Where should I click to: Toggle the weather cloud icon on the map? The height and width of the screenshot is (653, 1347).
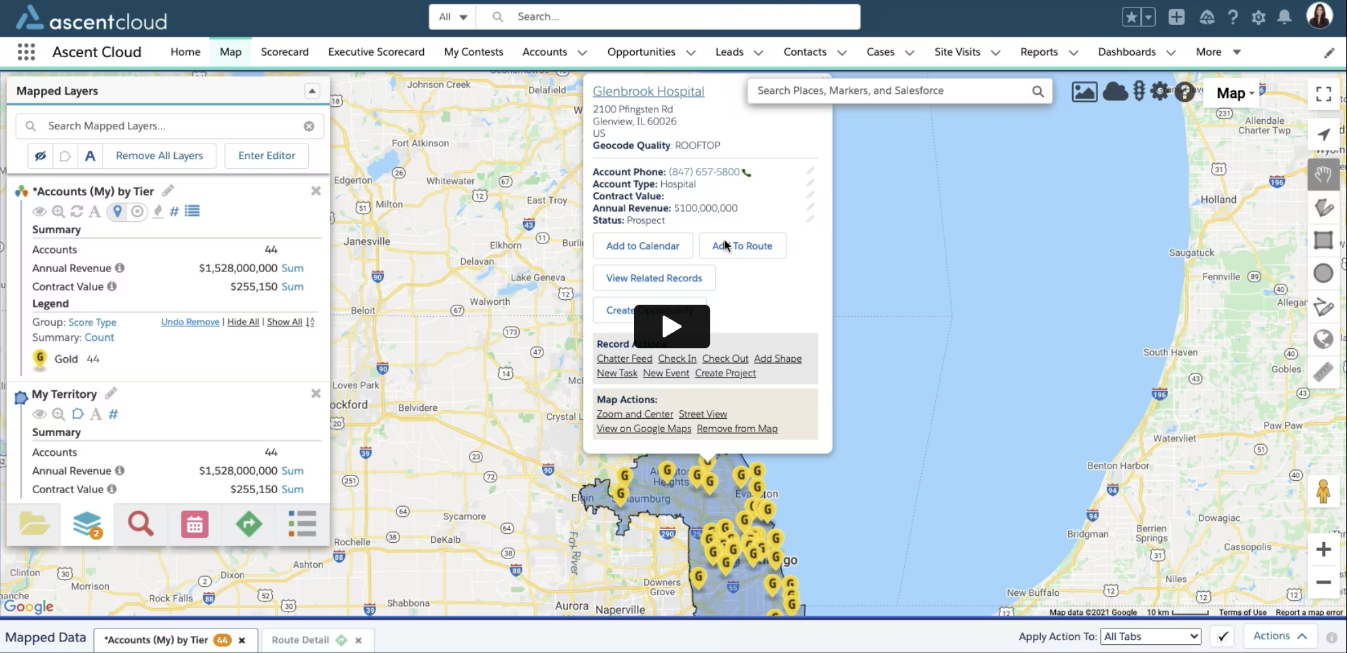(1115, 91)
